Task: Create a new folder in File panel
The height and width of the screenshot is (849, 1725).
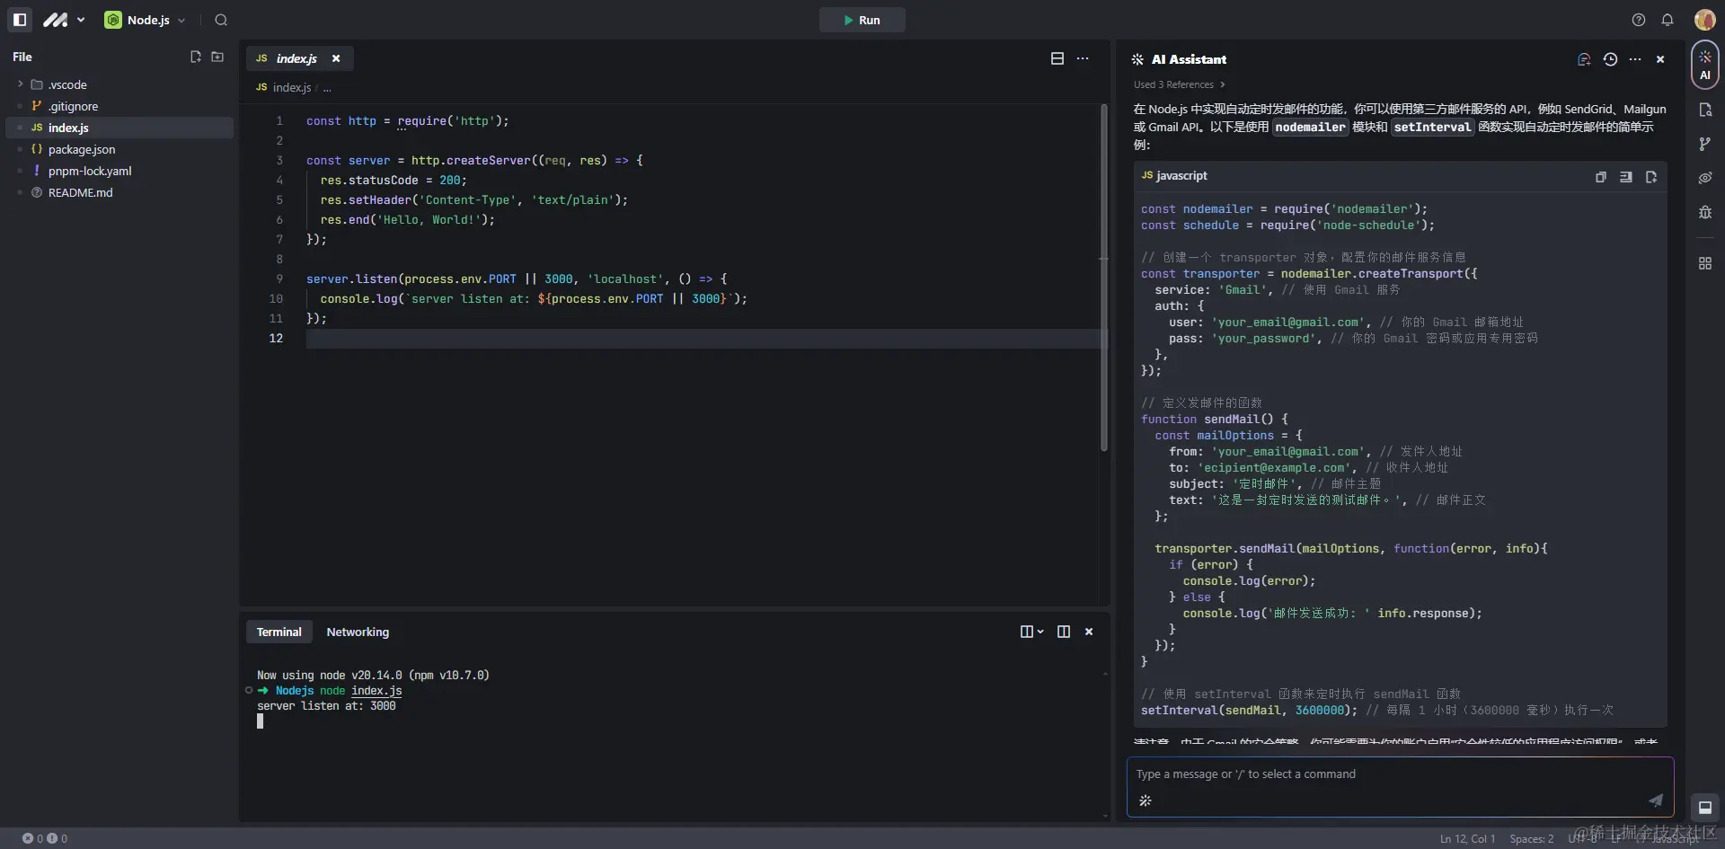Action: point(217,57)
